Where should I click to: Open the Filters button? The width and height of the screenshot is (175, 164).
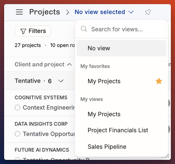pyautogui.click(x=33, y=31)
